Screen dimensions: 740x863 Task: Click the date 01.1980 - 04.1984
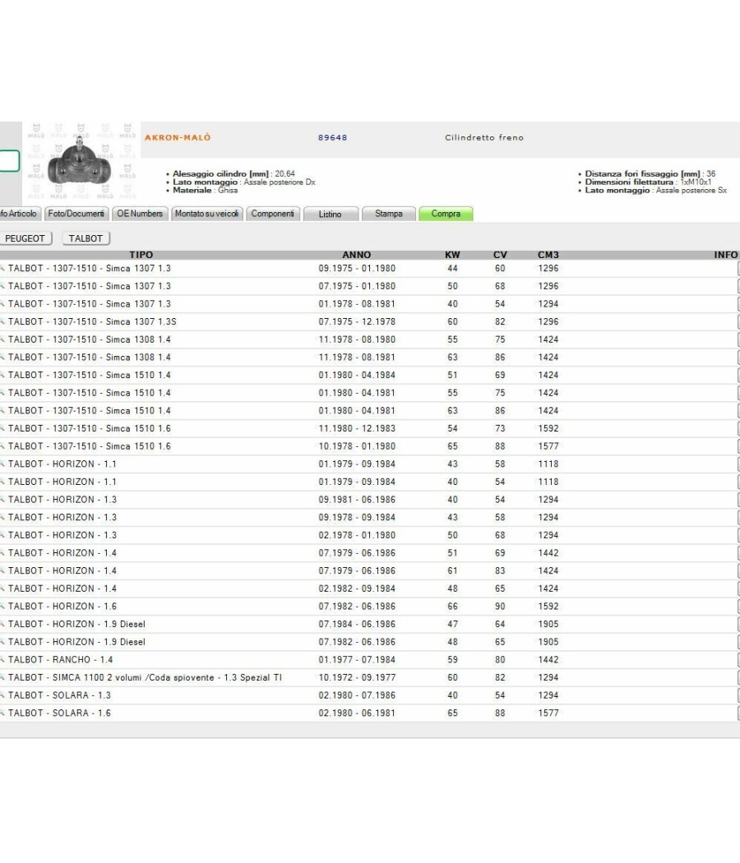pos(357,376)
